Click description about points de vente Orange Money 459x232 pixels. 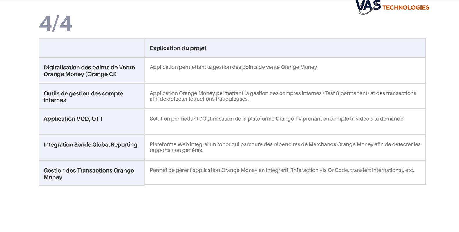coord(233,67)
